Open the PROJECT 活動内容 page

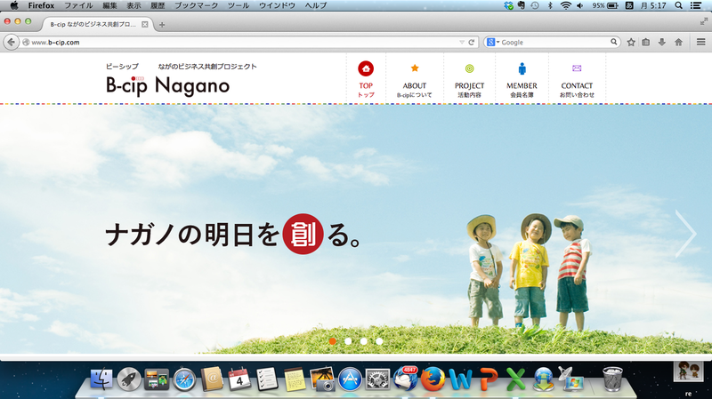(x=469, y=79)
